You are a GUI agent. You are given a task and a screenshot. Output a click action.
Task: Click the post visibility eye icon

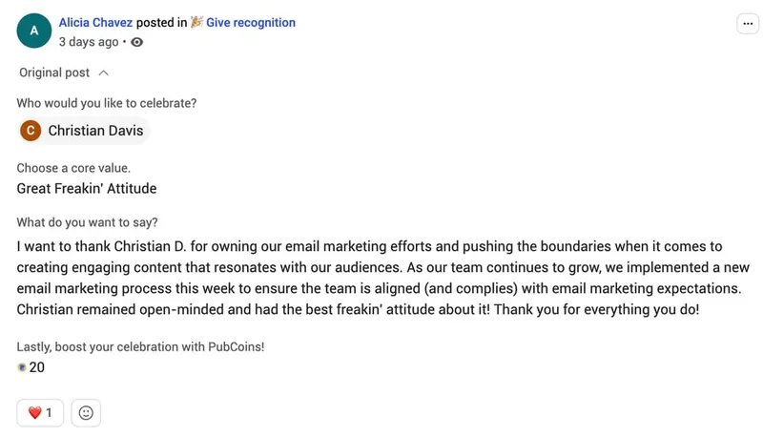[x=136, y=42]
